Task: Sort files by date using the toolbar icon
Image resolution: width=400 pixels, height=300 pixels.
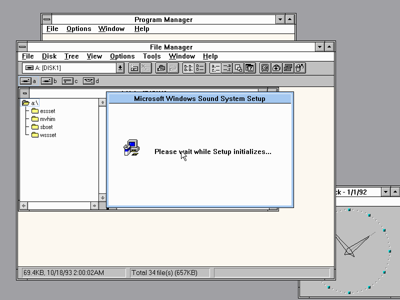Action: click(249, 68)
